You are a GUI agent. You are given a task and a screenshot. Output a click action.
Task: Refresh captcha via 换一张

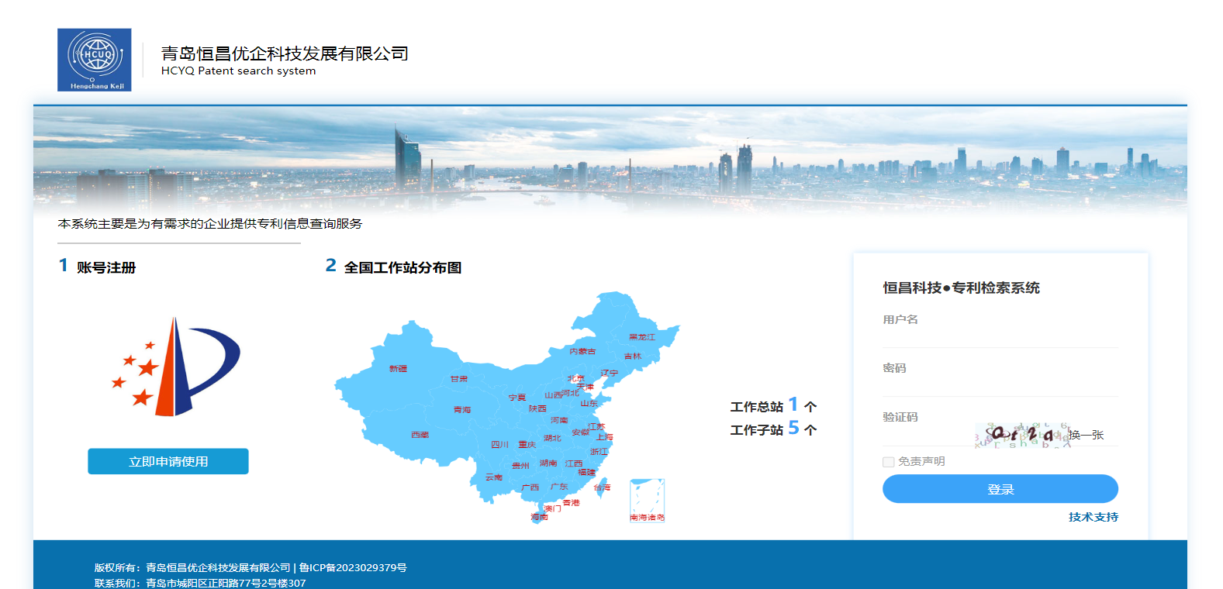point(1086,435)
